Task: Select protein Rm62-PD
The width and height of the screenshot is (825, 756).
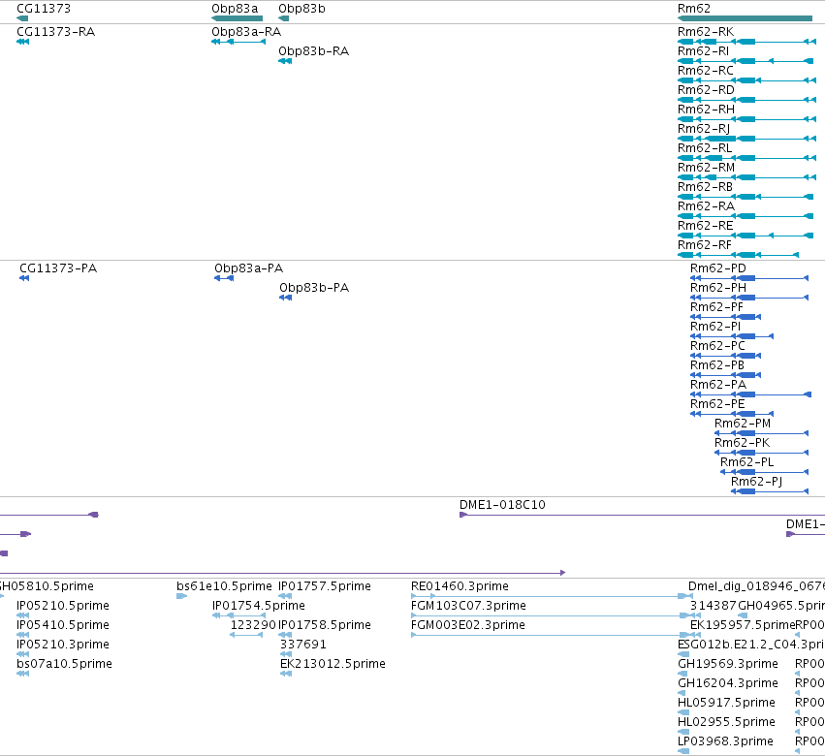Action: click(x=749, y=278)
